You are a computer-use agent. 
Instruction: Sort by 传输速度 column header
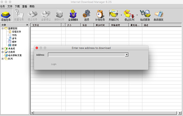point(119,25)
